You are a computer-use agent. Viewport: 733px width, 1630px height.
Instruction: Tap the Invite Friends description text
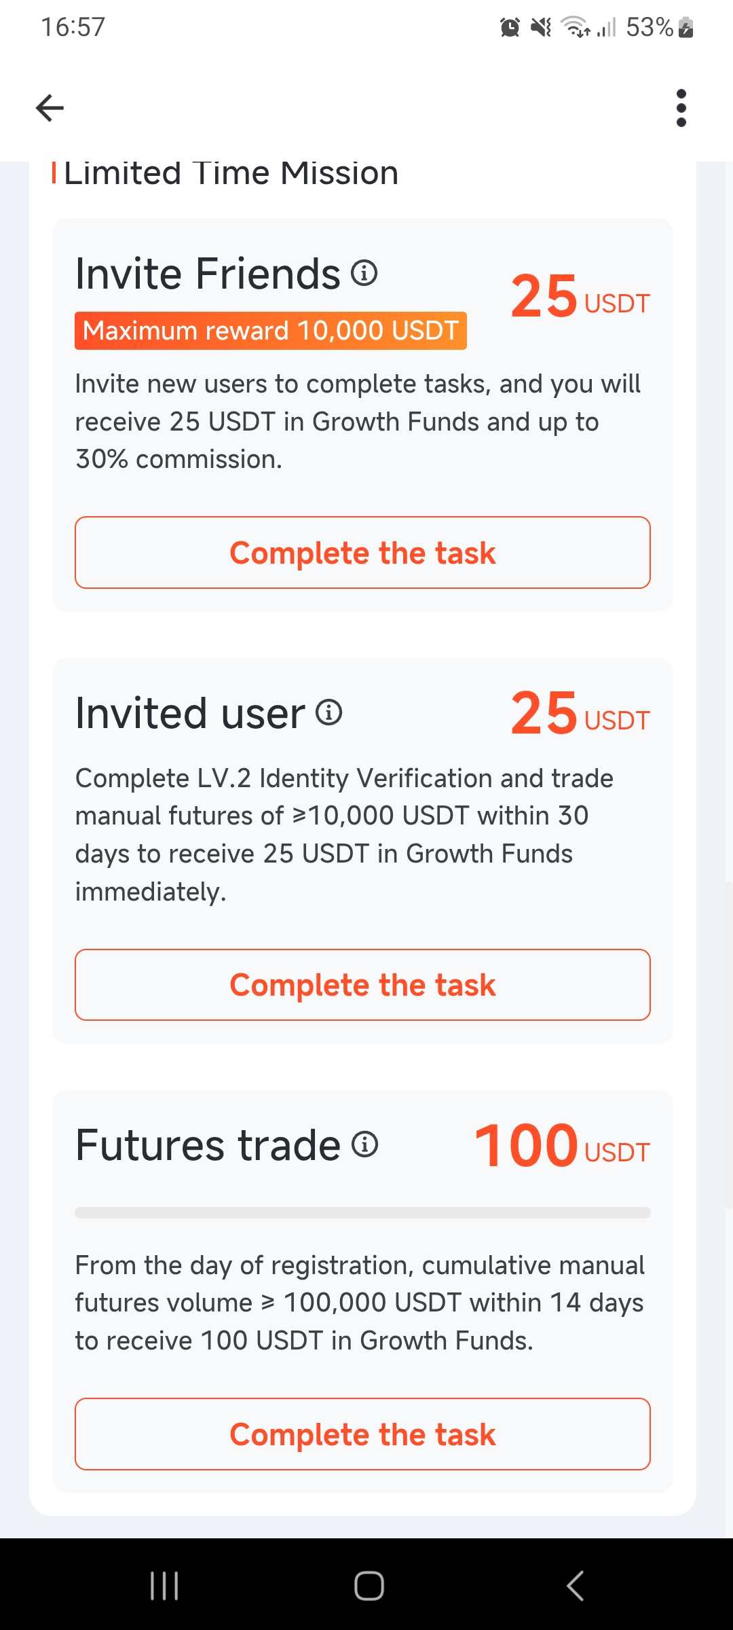(358, 422)
